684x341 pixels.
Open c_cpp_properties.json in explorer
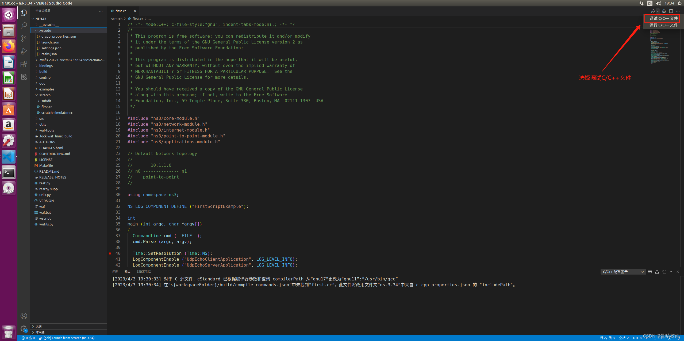pos(69,36)
